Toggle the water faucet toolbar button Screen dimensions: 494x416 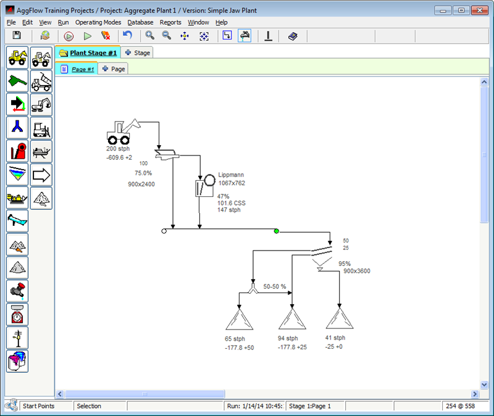click(x=245, y=36)
